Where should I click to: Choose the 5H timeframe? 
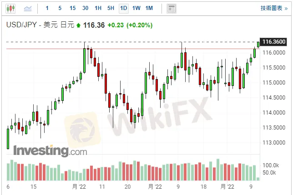pyautogui.click(x=111, y=8)
